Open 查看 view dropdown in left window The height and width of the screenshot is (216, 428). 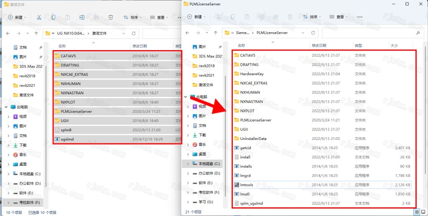[x=161, y=18]
